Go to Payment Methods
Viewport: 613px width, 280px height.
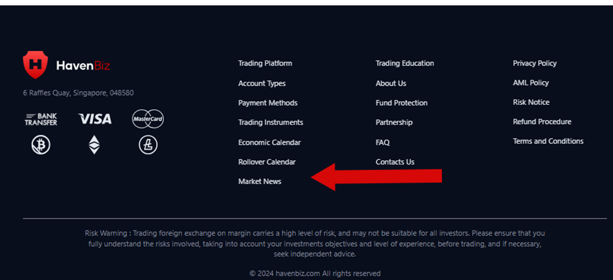click(x=268, y=103)
